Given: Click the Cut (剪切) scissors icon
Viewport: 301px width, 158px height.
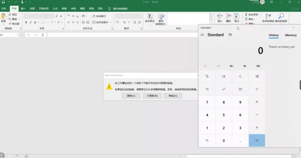Looking at the screenshot, I should [10, 14].
